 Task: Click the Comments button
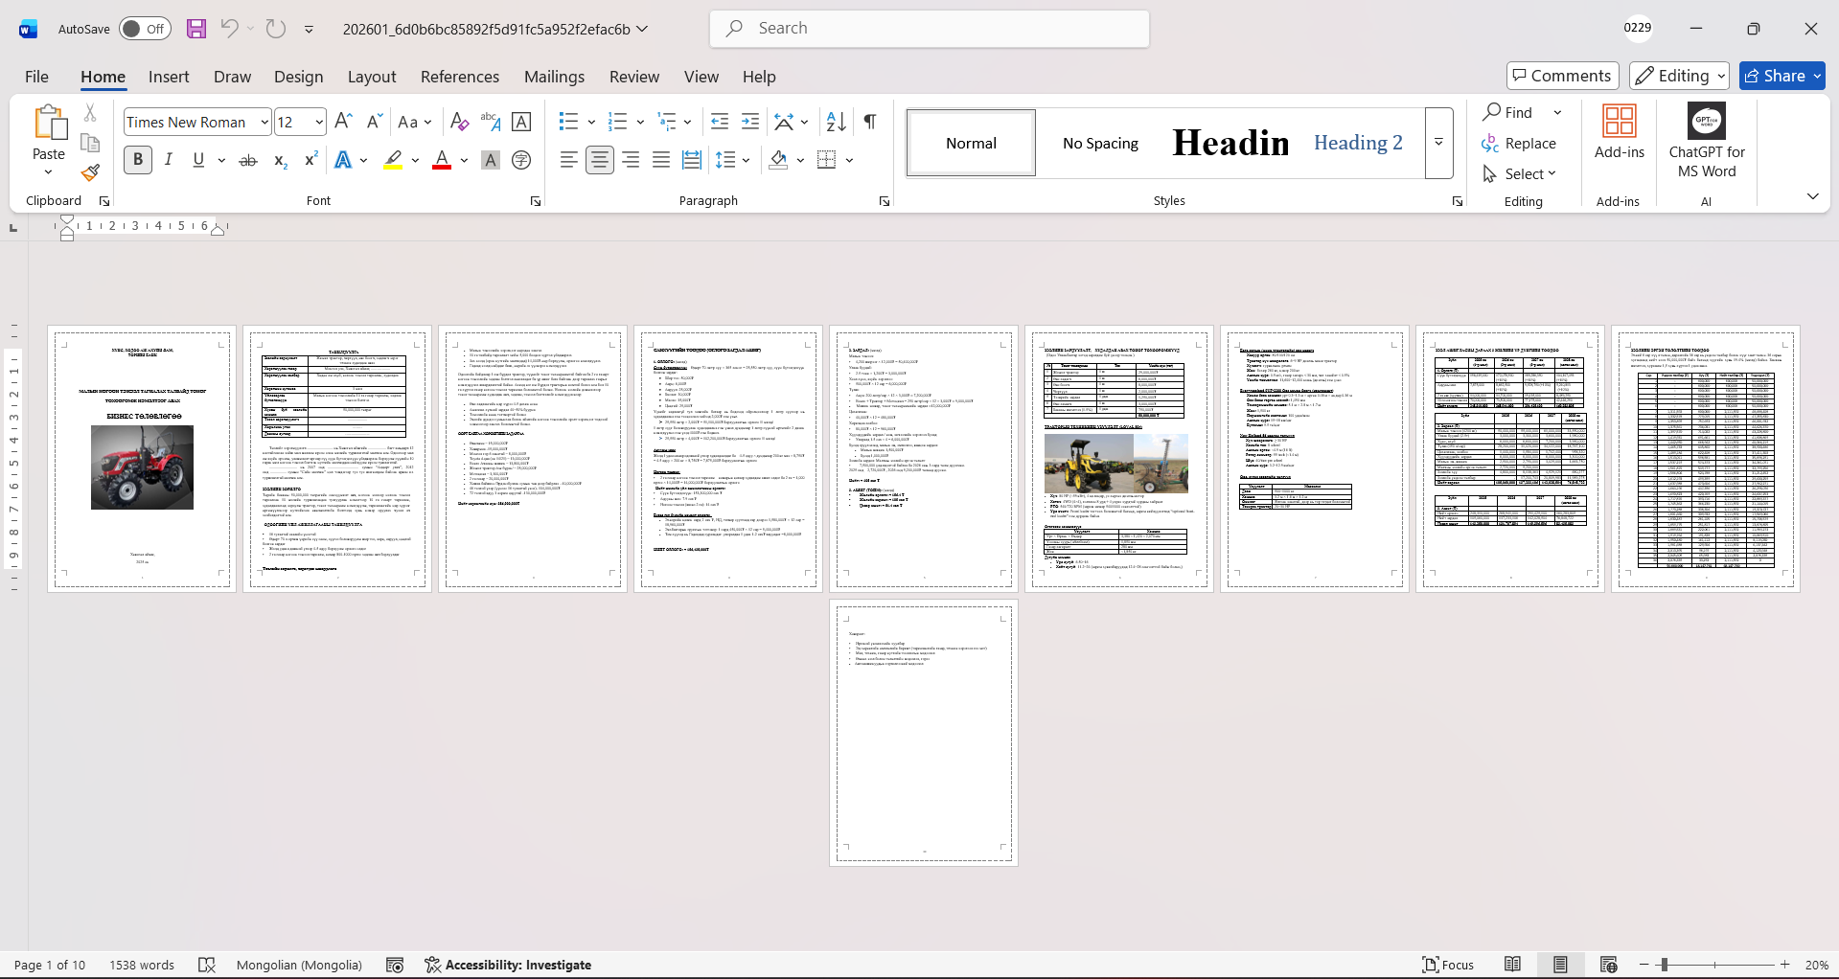click(x=1562, y=76)
